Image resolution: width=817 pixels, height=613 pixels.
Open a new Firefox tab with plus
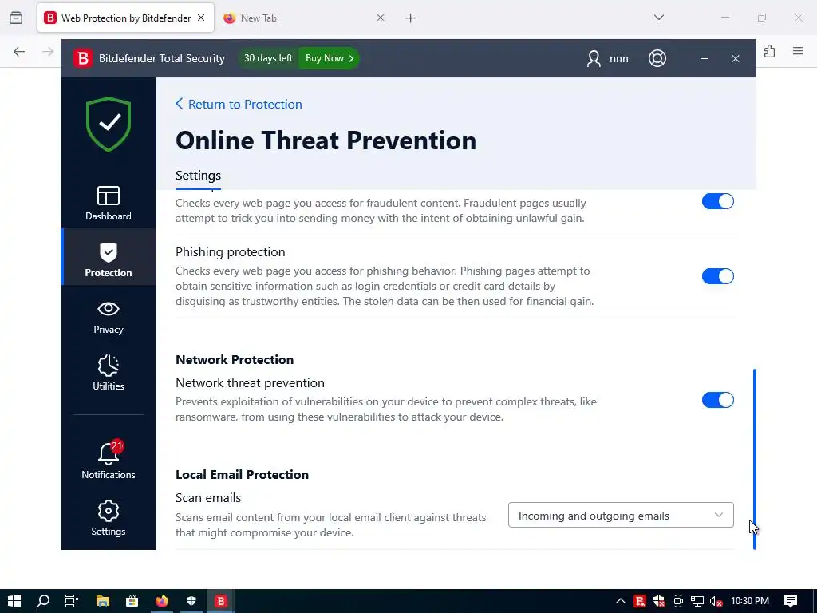pyautogui.click(x=411, y=18)
